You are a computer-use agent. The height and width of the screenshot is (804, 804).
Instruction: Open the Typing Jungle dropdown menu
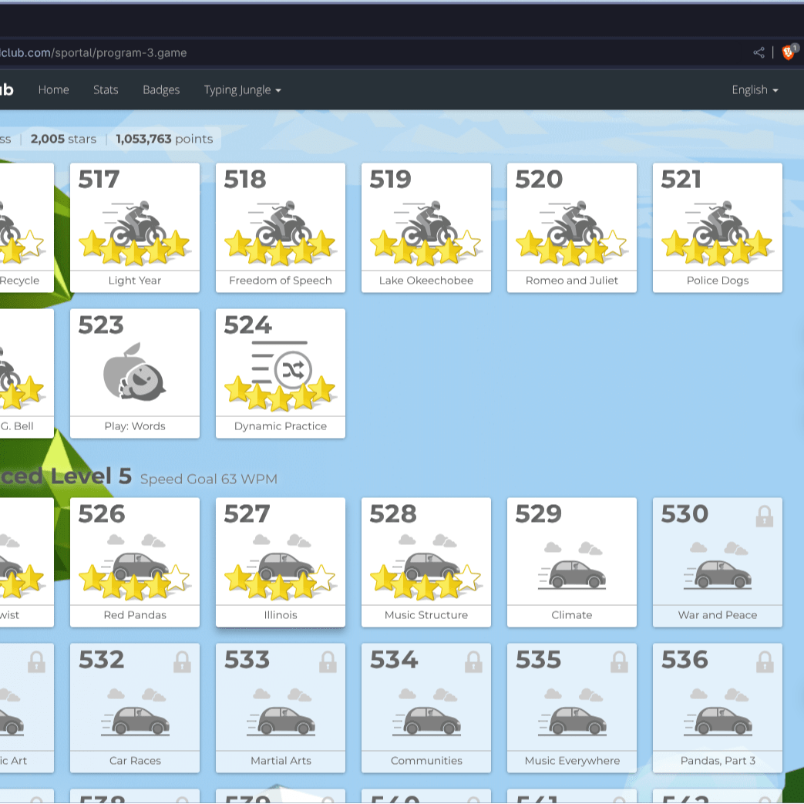click(243, 90)
